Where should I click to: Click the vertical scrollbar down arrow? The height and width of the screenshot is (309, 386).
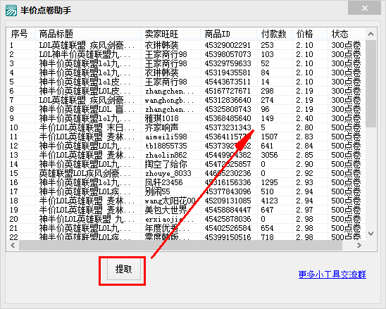tap(371, 233)
